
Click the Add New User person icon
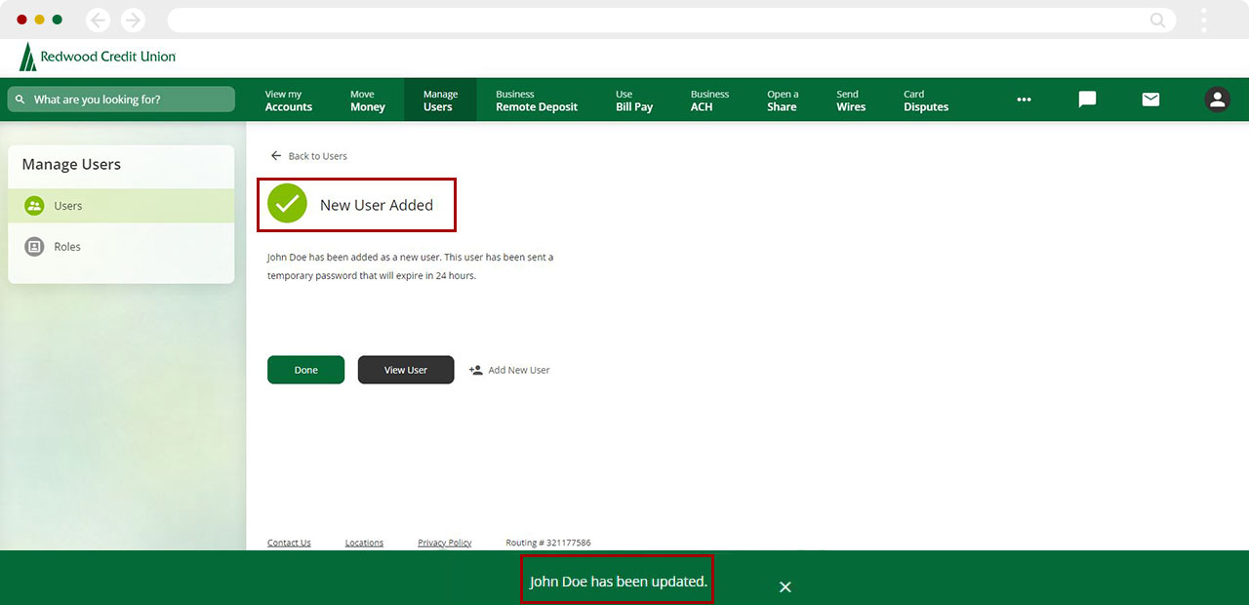tap(475, 370)
